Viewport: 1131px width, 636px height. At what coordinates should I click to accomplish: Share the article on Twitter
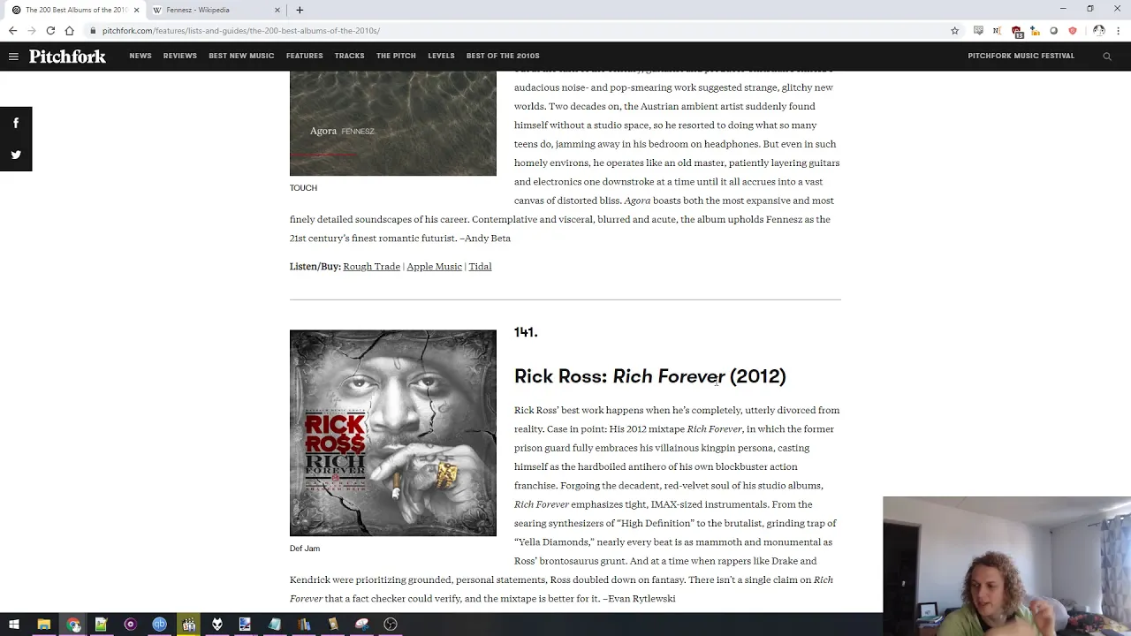pos(16,155)
